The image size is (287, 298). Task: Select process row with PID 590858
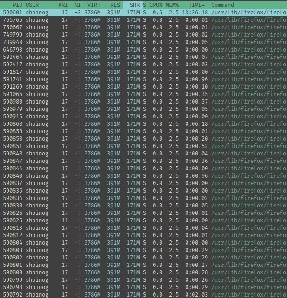143,131
